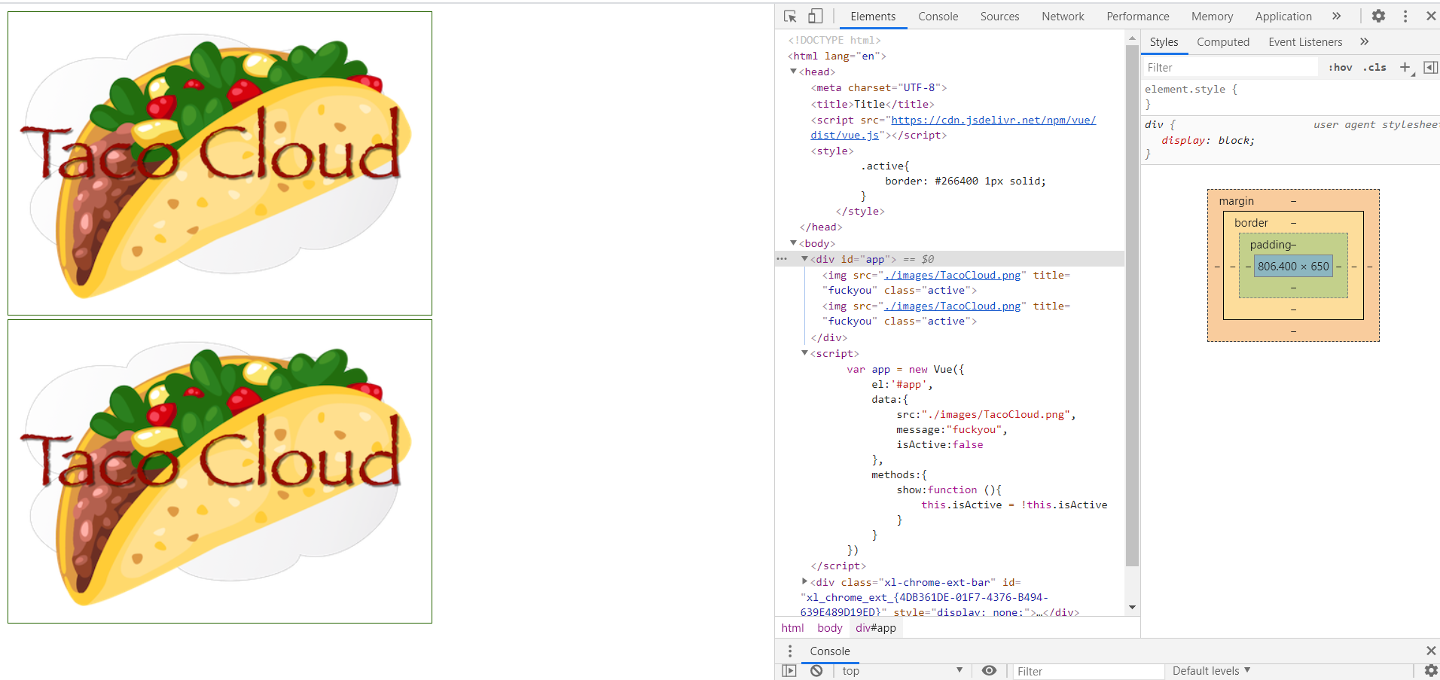Screen dimensions: 1440x680
Task: Select the html lang=en node
Action: pyautogui.click(x=837, y=56)
